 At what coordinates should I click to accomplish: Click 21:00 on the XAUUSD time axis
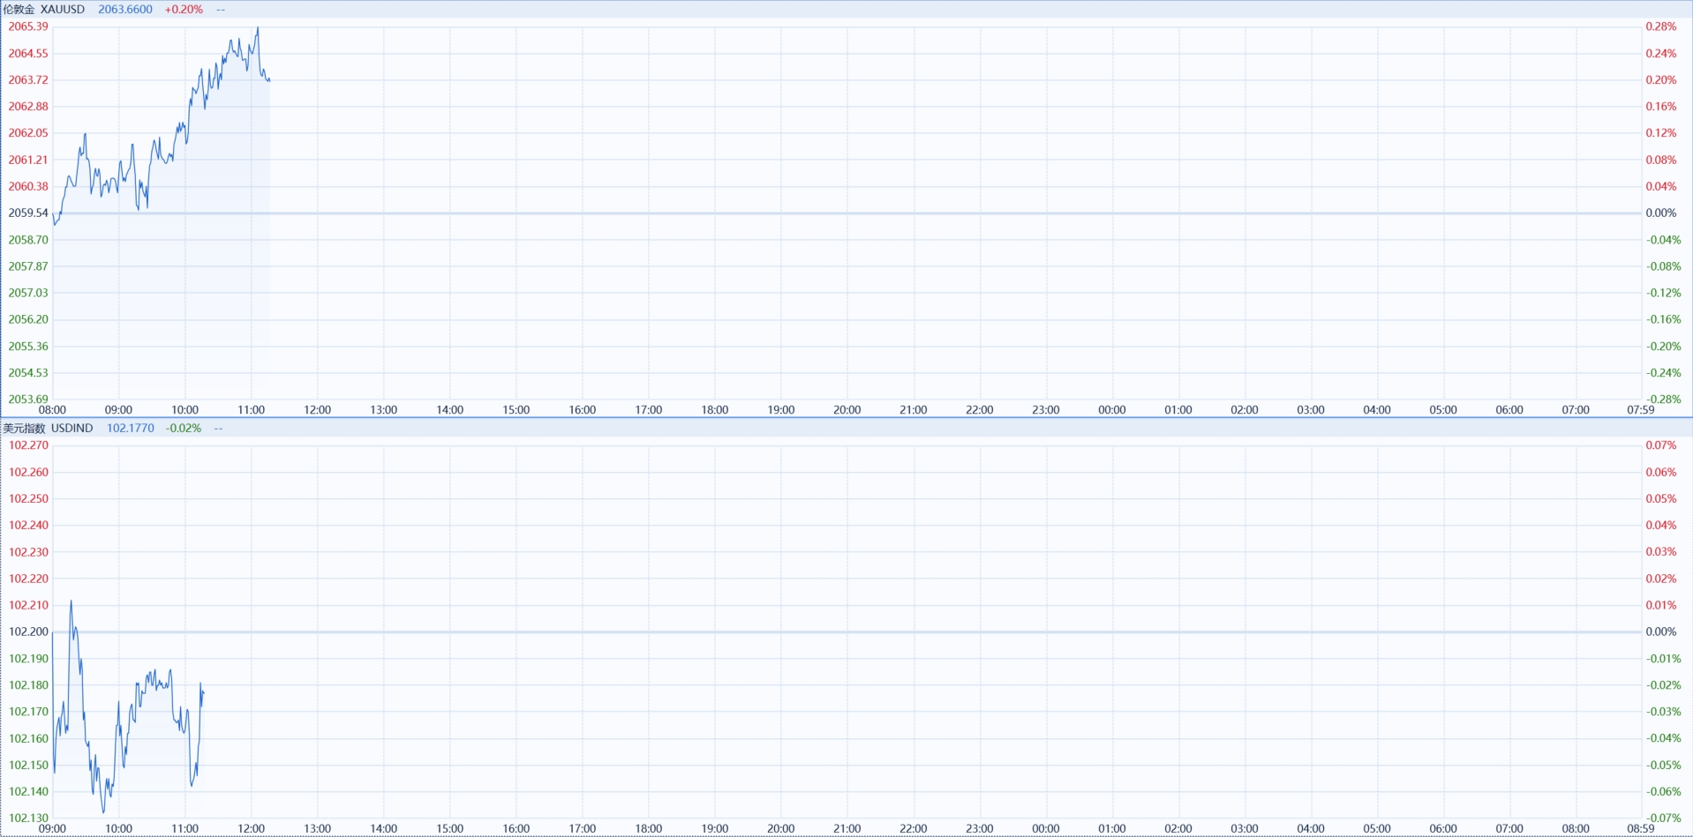point(913,410)
